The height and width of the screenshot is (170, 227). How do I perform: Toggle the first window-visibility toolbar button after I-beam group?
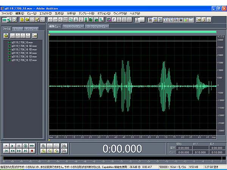coord(150,20)
